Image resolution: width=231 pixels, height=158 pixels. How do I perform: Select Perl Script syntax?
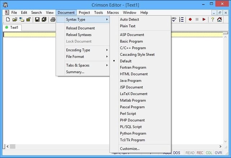pos(140,113)
